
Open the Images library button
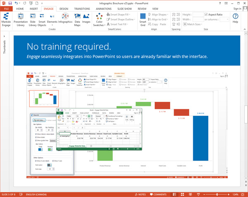point(86,18)
